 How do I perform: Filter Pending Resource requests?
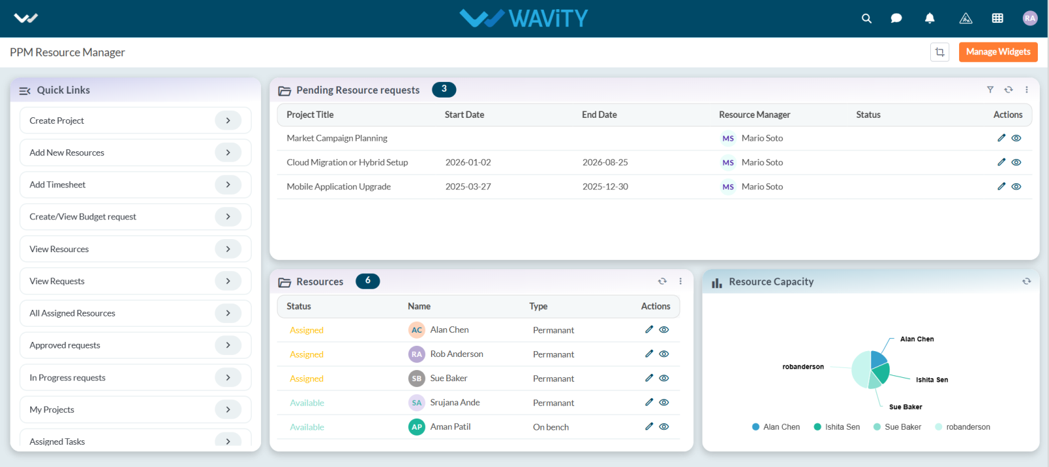[990, 90]
